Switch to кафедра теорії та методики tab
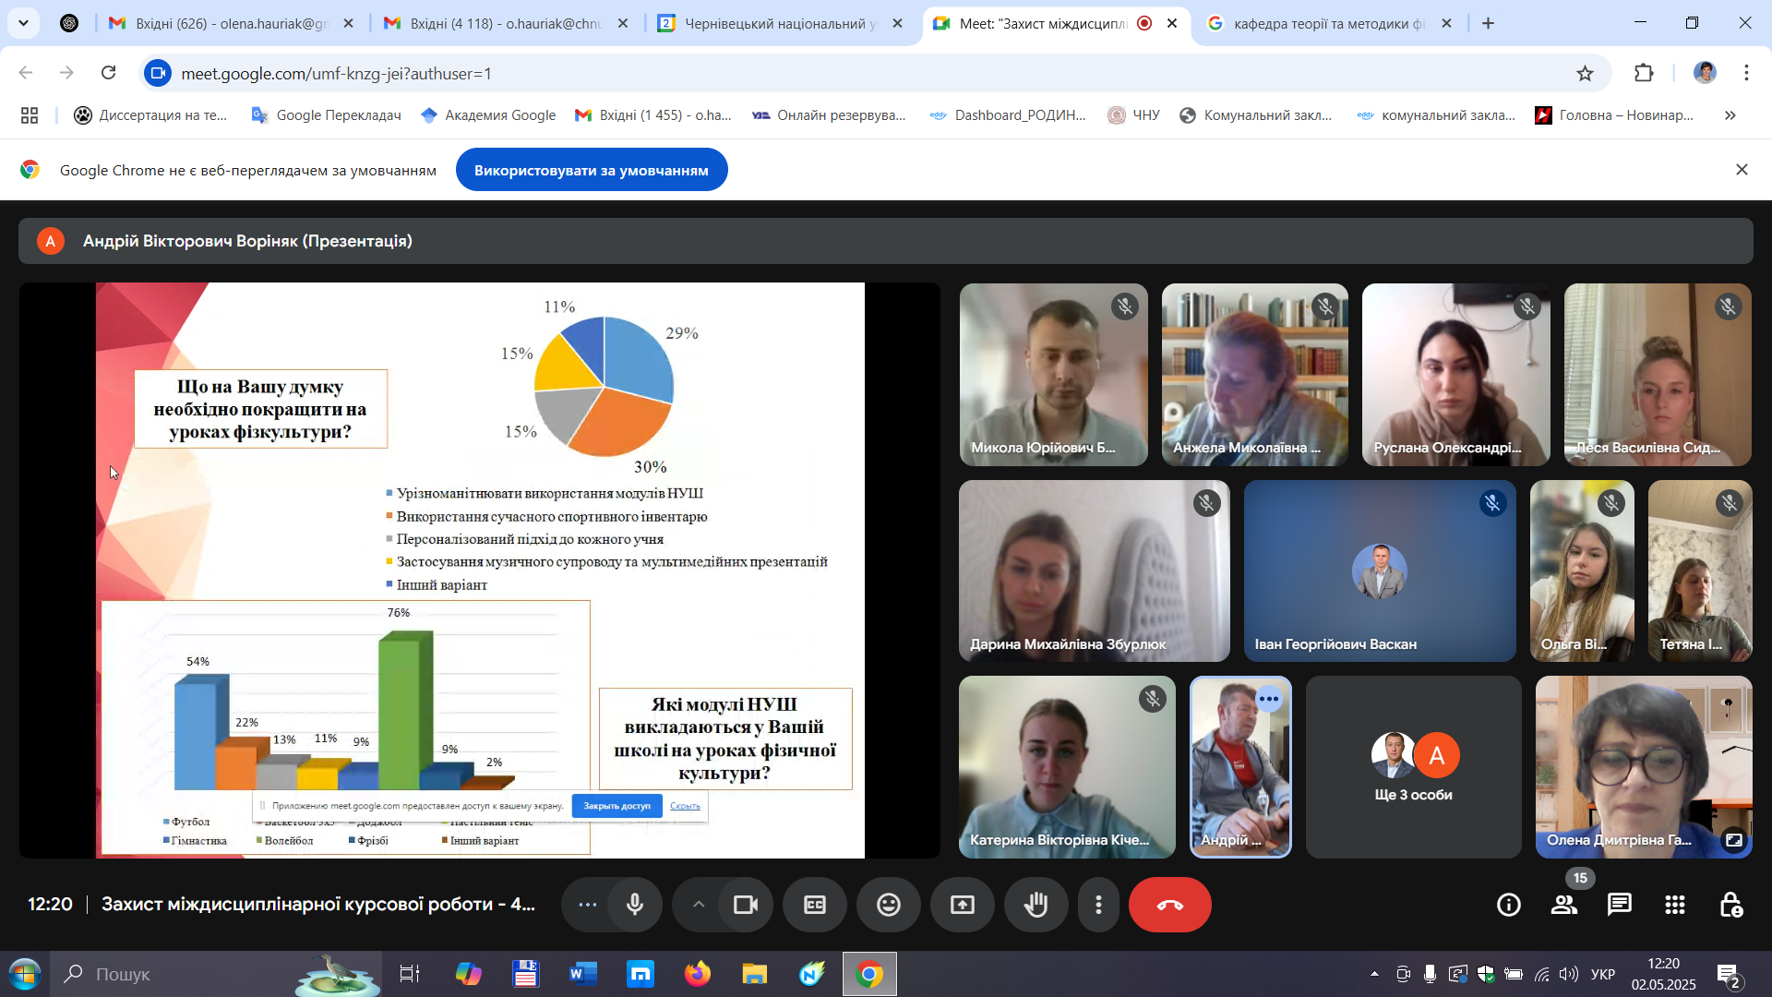 pos(1329,23)
